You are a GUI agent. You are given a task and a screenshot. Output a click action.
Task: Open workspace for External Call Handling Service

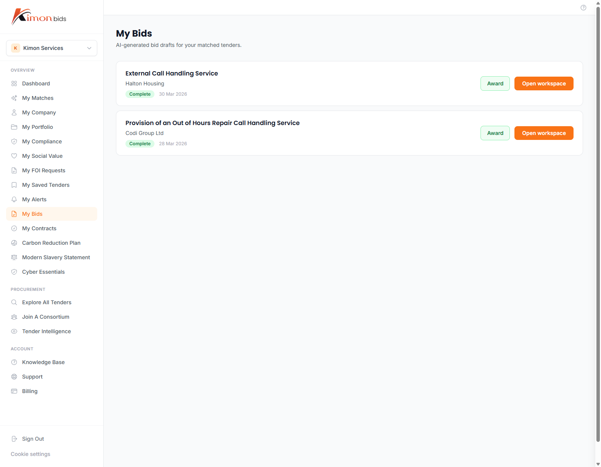point(544,83)
